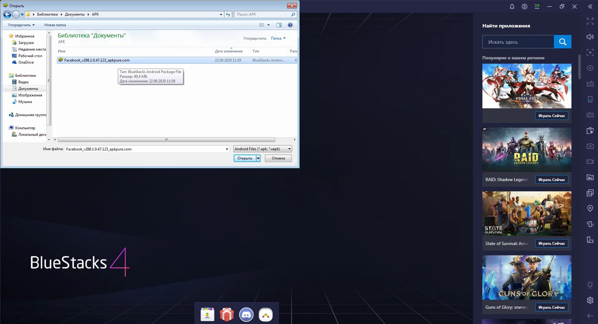
Task: Expand the view options dropdown arrow
Action: 268,25
